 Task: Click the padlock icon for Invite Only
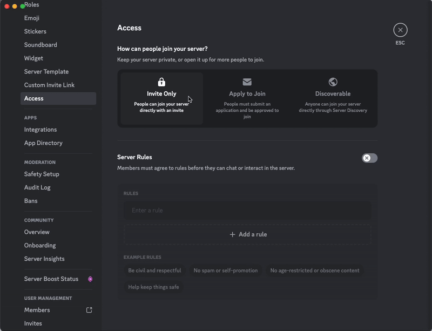[x=161, y=82]
